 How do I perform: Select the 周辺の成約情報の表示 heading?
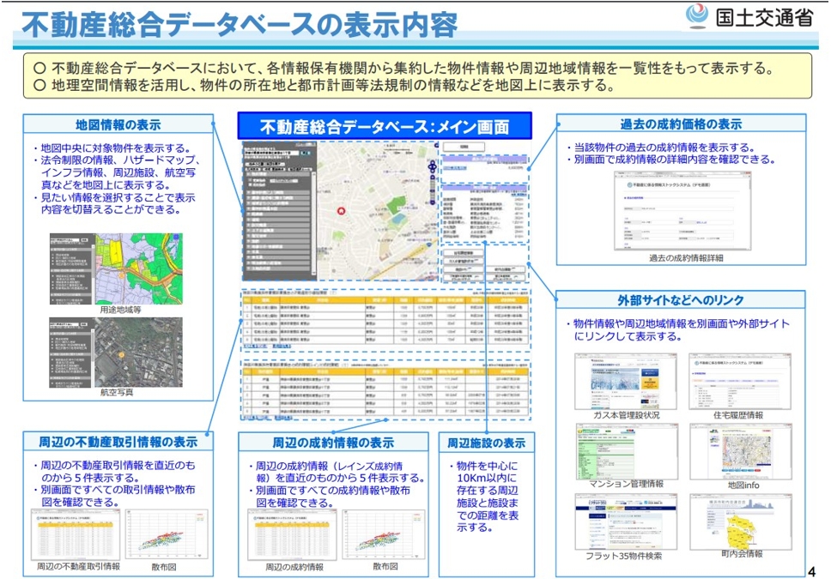coord(333,443)
